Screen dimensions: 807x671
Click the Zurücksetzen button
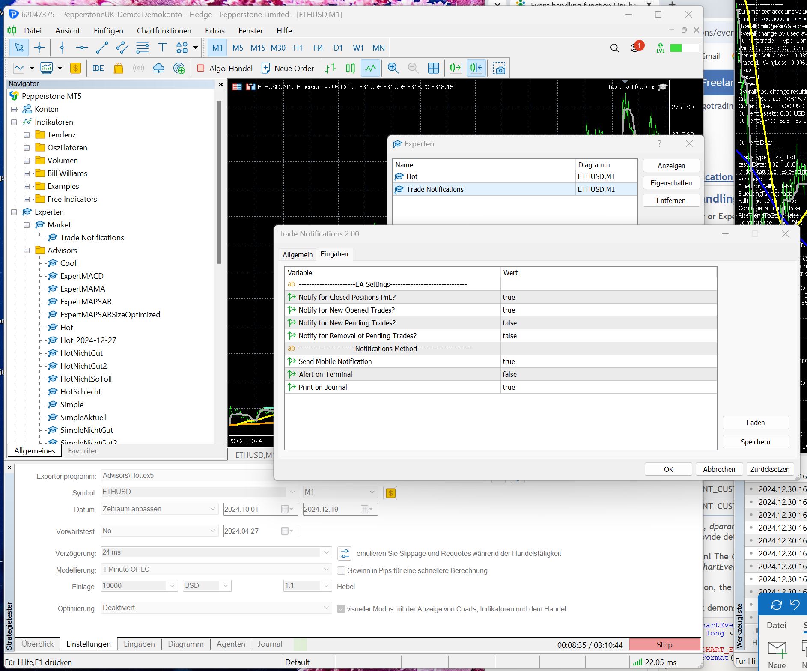770,469
